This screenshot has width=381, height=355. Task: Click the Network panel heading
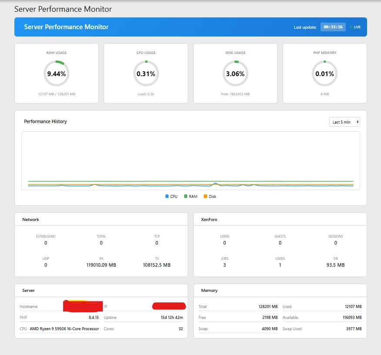[x=30, y=220]
